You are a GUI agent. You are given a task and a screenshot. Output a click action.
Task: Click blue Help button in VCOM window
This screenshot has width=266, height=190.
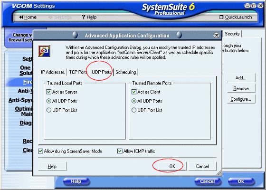pos(76,181)
